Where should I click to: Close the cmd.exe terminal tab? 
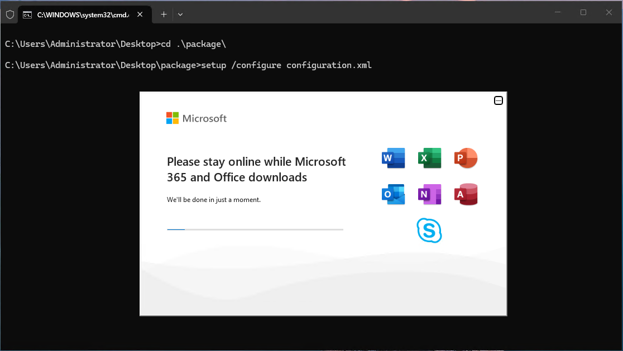140,15
